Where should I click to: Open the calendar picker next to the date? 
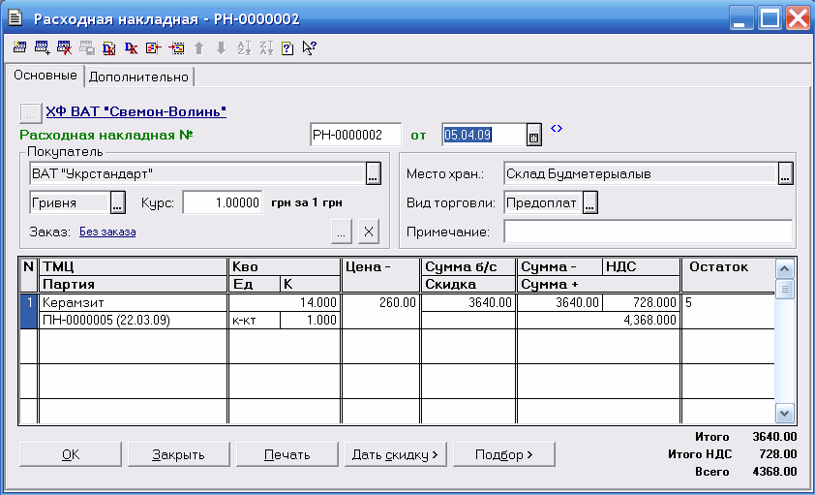(533, 135)
